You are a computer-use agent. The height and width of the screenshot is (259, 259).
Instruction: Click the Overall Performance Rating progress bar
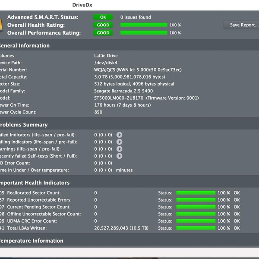click(143, 33)
